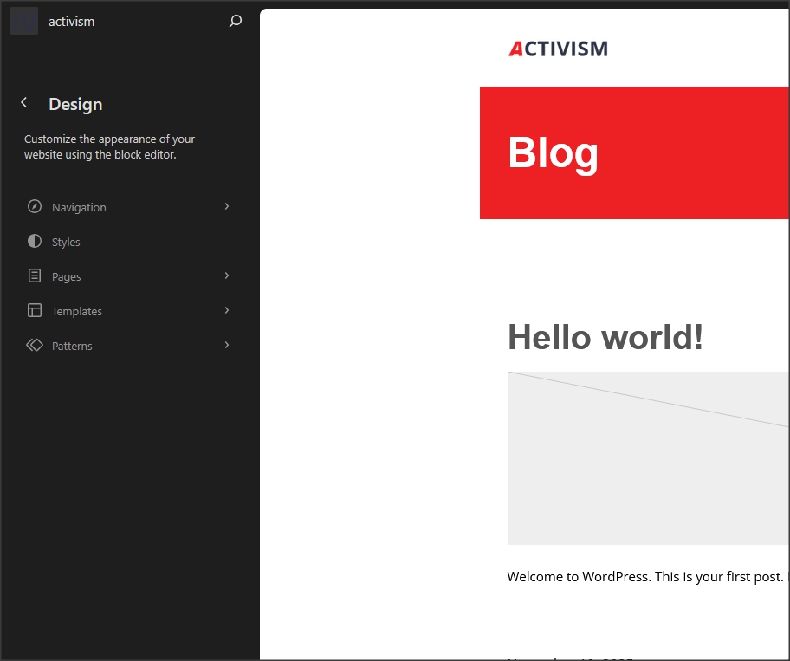Expand Navigation using its right chevron
The width and height of the screenshot is (790, 661).
pos(227,207)
